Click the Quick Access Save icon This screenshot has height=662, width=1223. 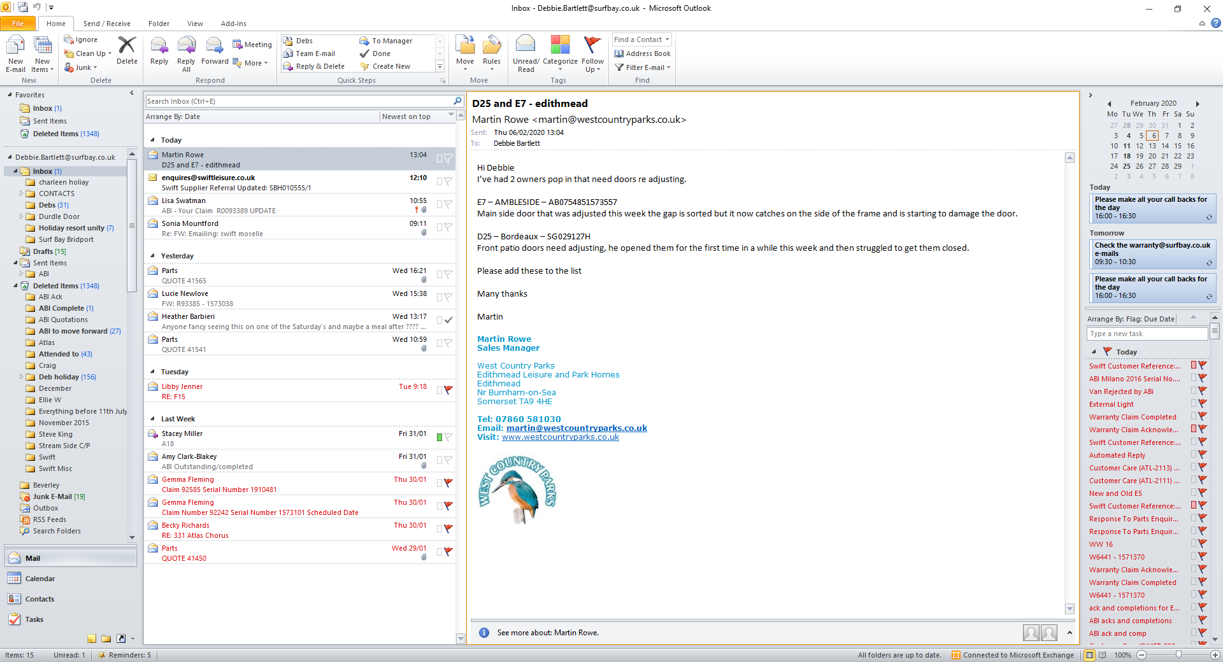[23, 8]
